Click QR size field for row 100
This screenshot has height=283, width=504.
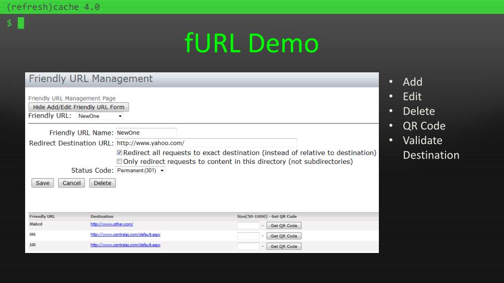(x=248, y=246)
